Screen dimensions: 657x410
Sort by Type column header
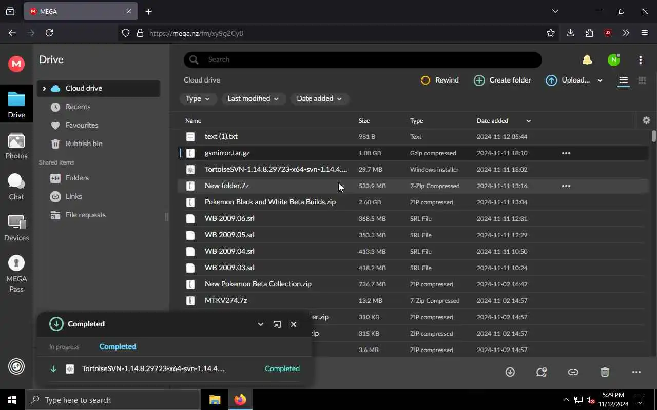click(416, 121)
